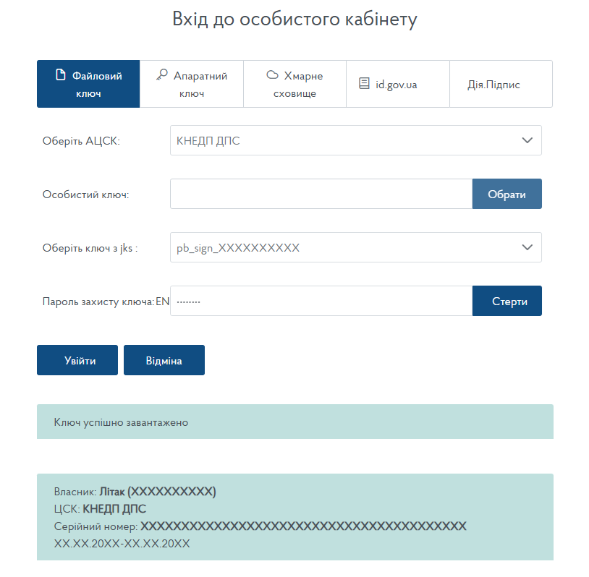Image resolution: width=589 pixels, height=577 pixels.
Task: Click the Стерти button to clear password
Action: (x=507, y=302)
